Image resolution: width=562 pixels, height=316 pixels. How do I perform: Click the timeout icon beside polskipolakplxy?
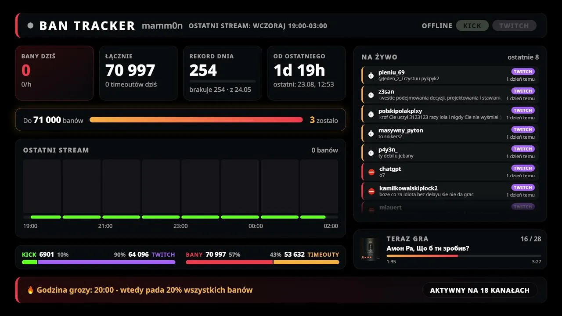pos(371,114)
